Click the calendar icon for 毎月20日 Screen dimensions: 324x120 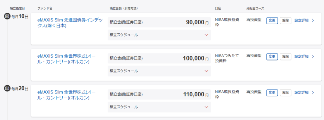7,89
